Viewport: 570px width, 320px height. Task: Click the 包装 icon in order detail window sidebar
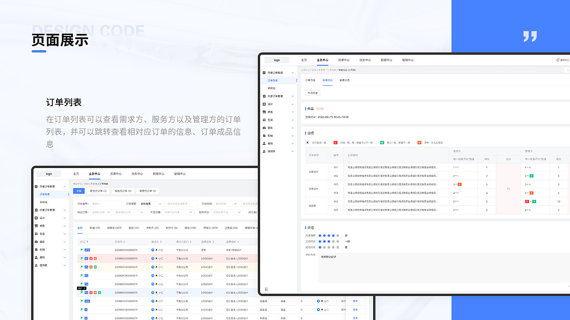264,120
